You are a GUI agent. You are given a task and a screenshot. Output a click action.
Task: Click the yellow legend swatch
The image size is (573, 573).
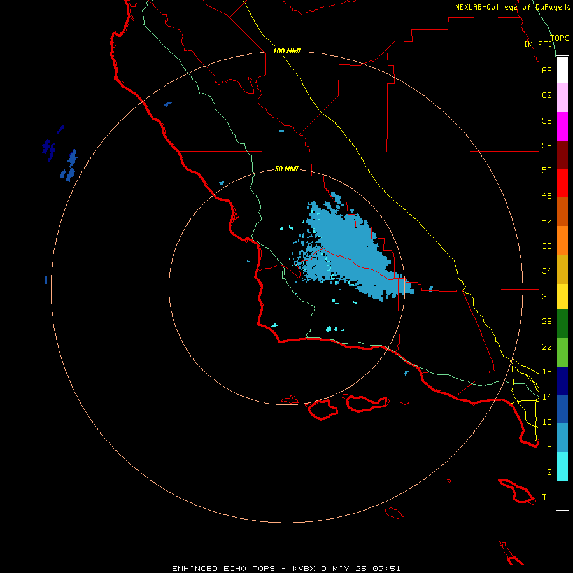click(562, 296)
